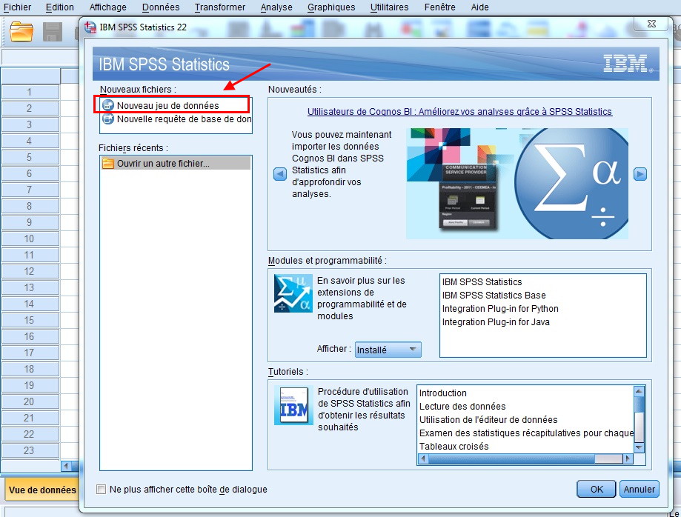
Task: Click the data grid scroll left arrow
Action: tap(66, 466)
